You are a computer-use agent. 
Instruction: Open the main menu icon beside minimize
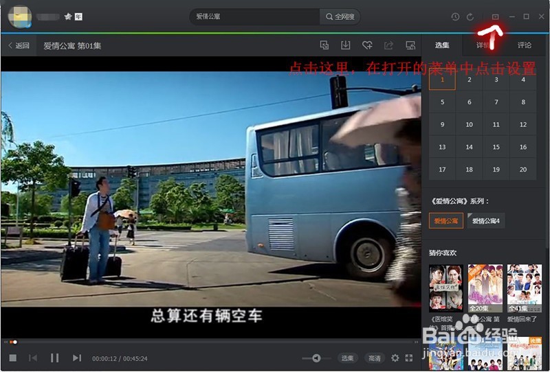pos(495,16)
